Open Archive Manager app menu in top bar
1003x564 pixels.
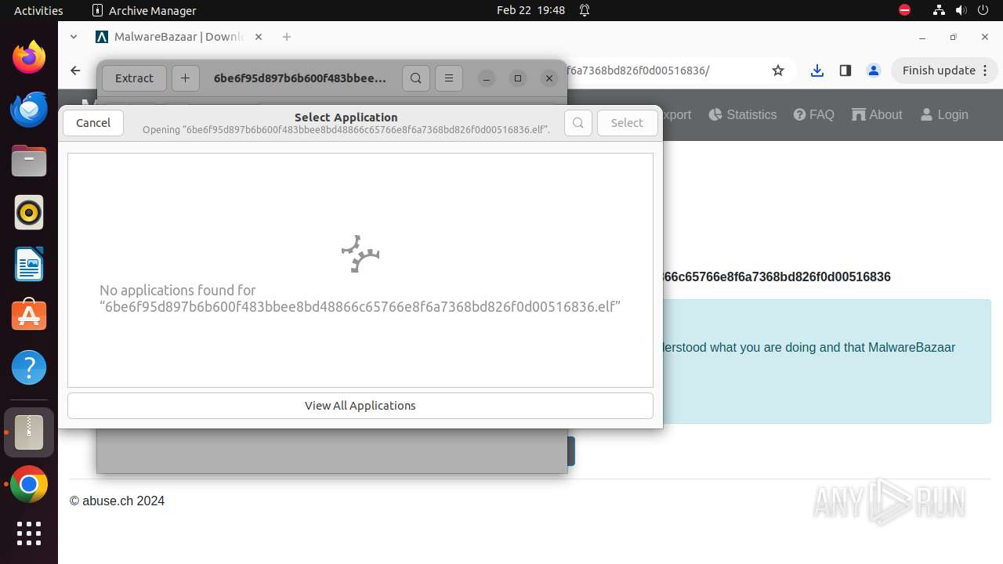(144, 10)
